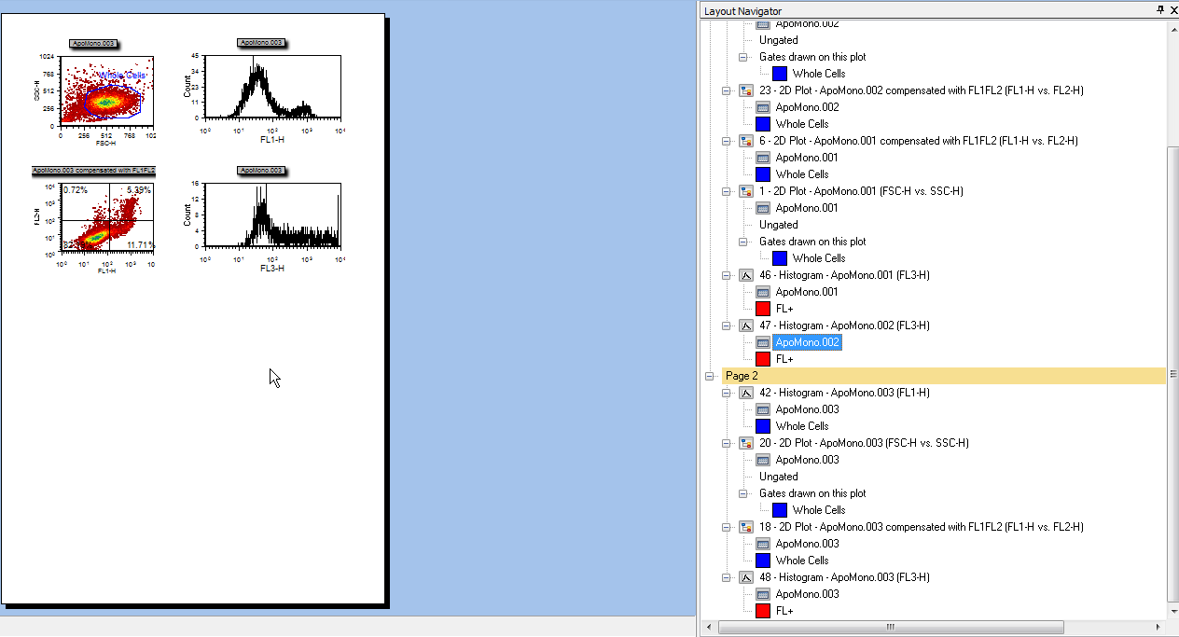
Task: Click navigator horizontal scrollbar right arrow
Action: tap(1158, 627)
